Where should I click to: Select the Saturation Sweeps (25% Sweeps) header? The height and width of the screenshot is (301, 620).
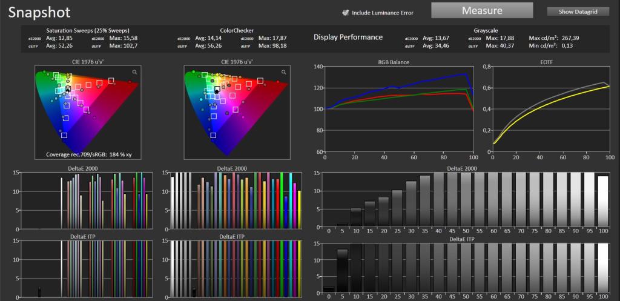pyautogui.click(x=87, y=30)
